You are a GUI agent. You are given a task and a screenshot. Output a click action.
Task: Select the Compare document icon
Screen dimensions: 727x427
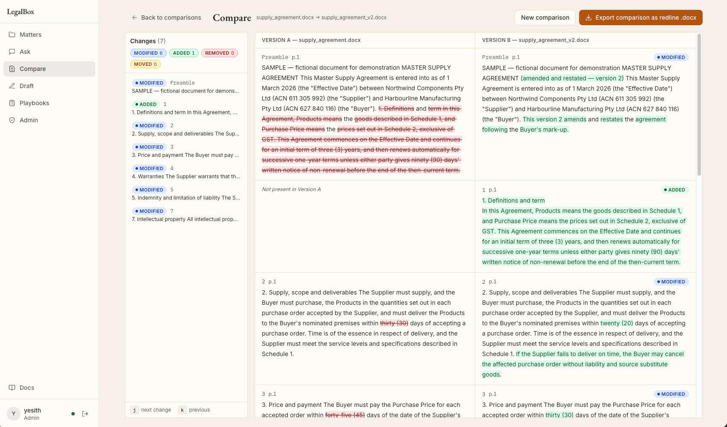[12, 69]
